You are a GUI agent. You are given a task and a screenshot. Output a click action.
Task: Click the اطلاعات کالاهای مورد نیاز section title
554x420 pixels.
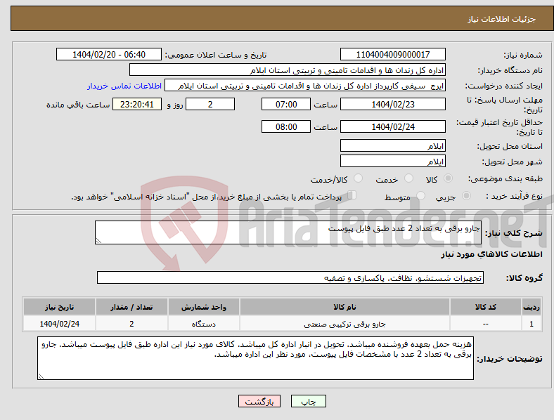tap(491, 254)
